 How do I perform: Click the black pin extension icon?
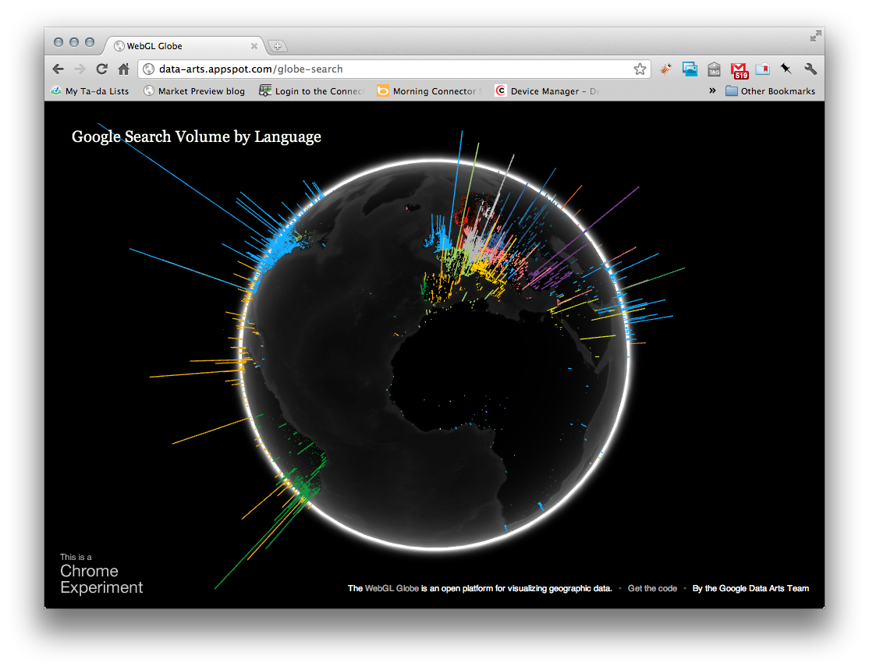786,69
